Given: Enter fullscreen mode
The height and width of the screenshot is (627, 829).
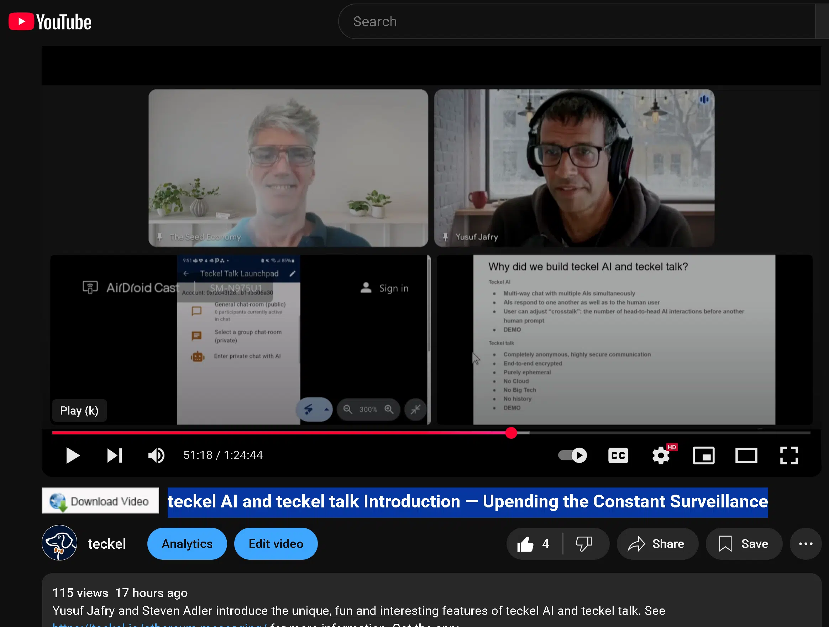Looking at the screenshot, I should (x=789, y=455).
